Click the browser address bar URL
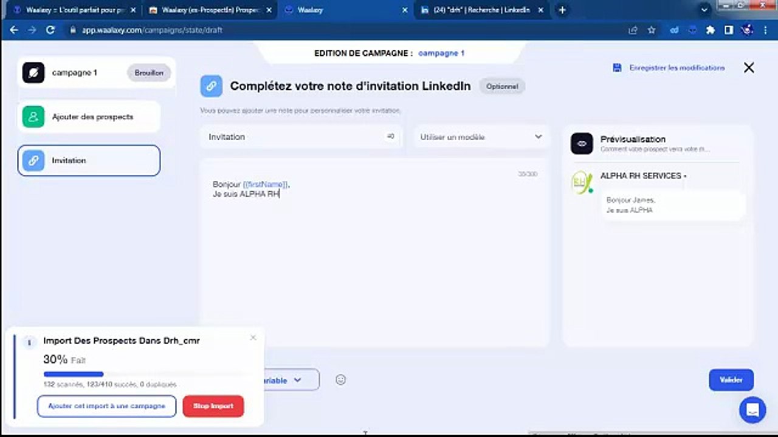The height and width of the screenshot is (437, 778). (x=152, y=29)
